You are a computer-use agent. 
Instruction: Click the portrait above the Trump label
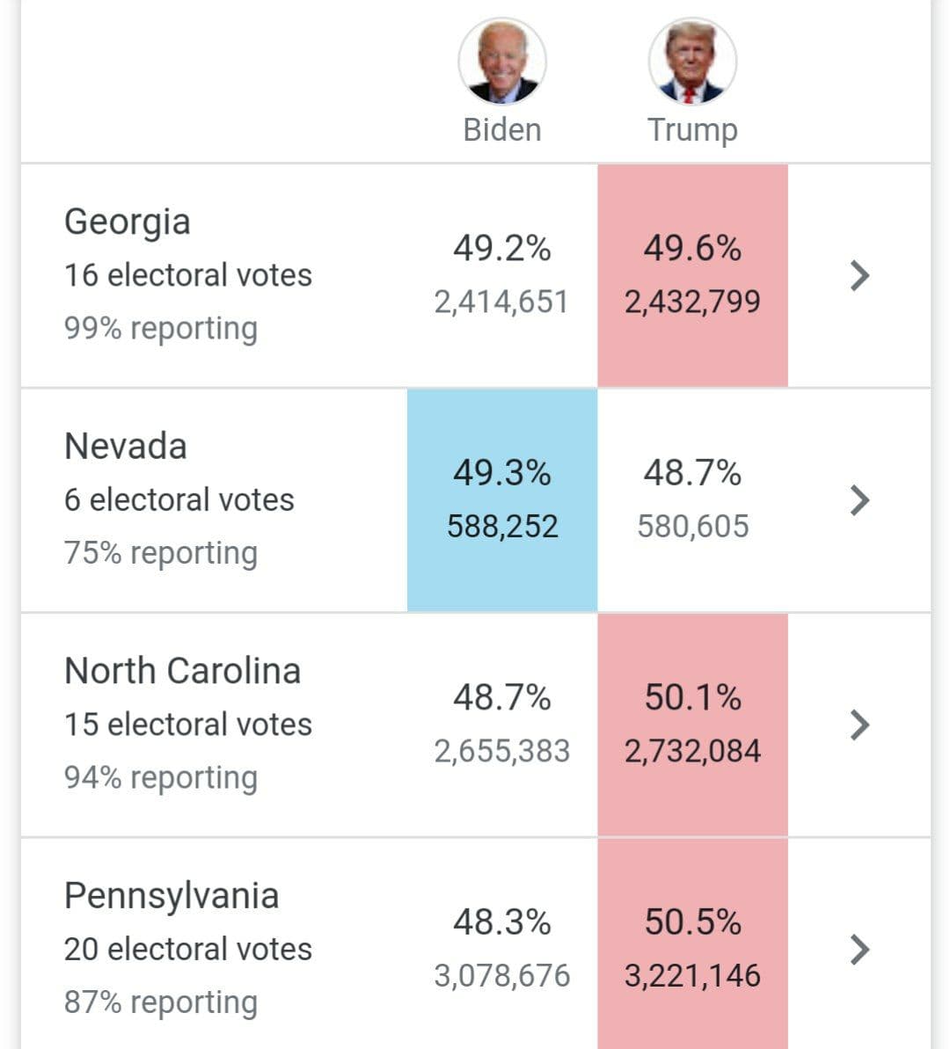[692, 62]
